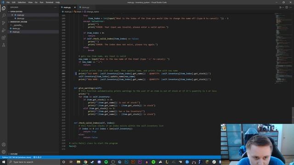
Task: Open the Edit menu
Action: [14, 2]
